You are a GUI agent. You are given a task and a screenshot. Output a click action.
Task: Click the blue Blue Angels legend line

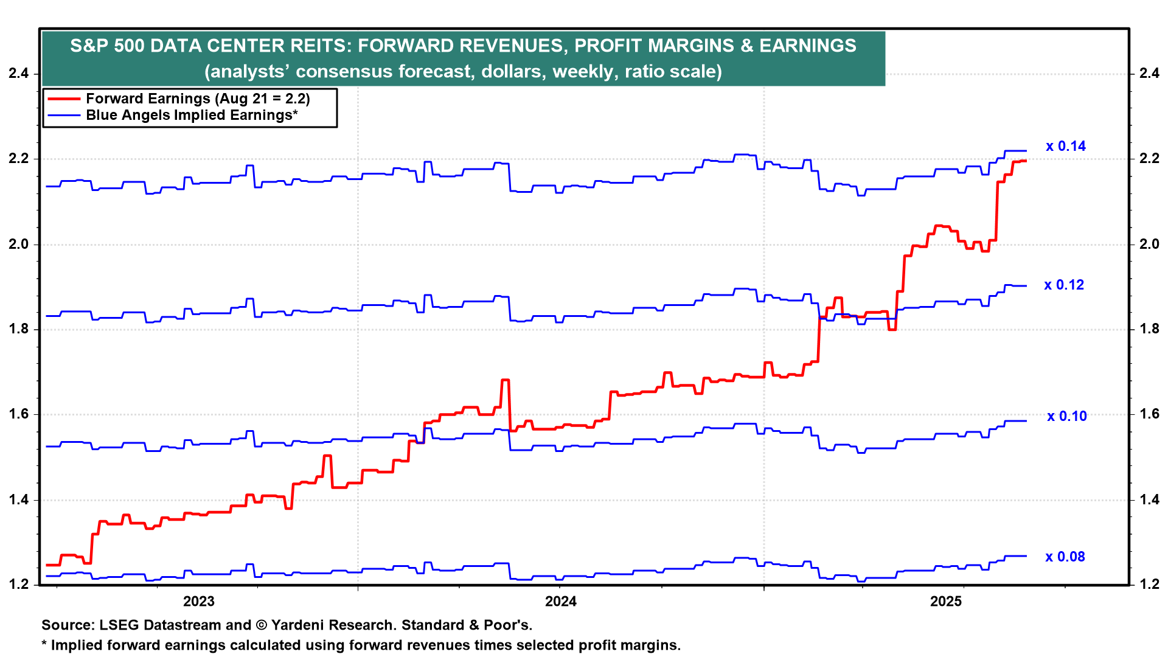click(64, 115)
